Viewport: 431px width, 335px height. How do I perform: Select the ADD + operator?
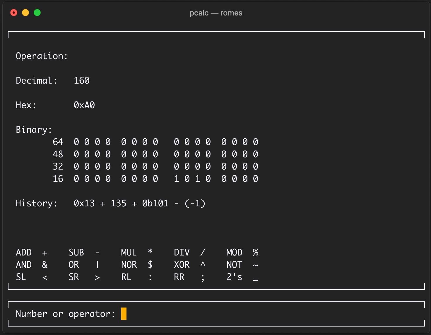point(31,252)
